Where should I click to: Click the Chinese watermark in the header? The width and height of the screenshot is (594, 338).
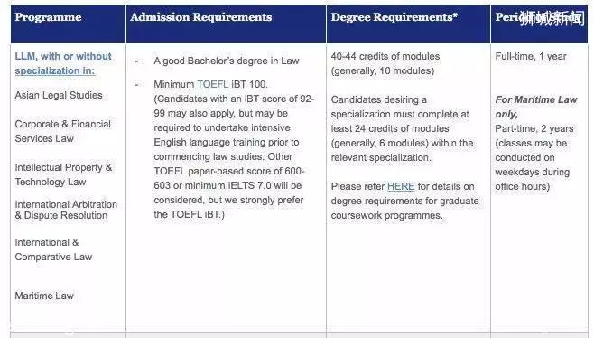tap(552, 18)
